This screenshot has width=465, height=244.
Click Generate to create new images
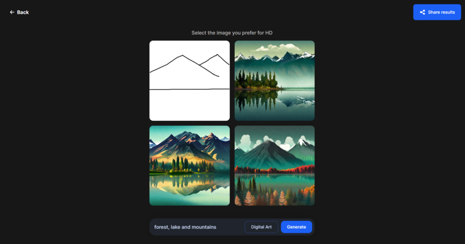pyautogui.click(x=296, y=227)
